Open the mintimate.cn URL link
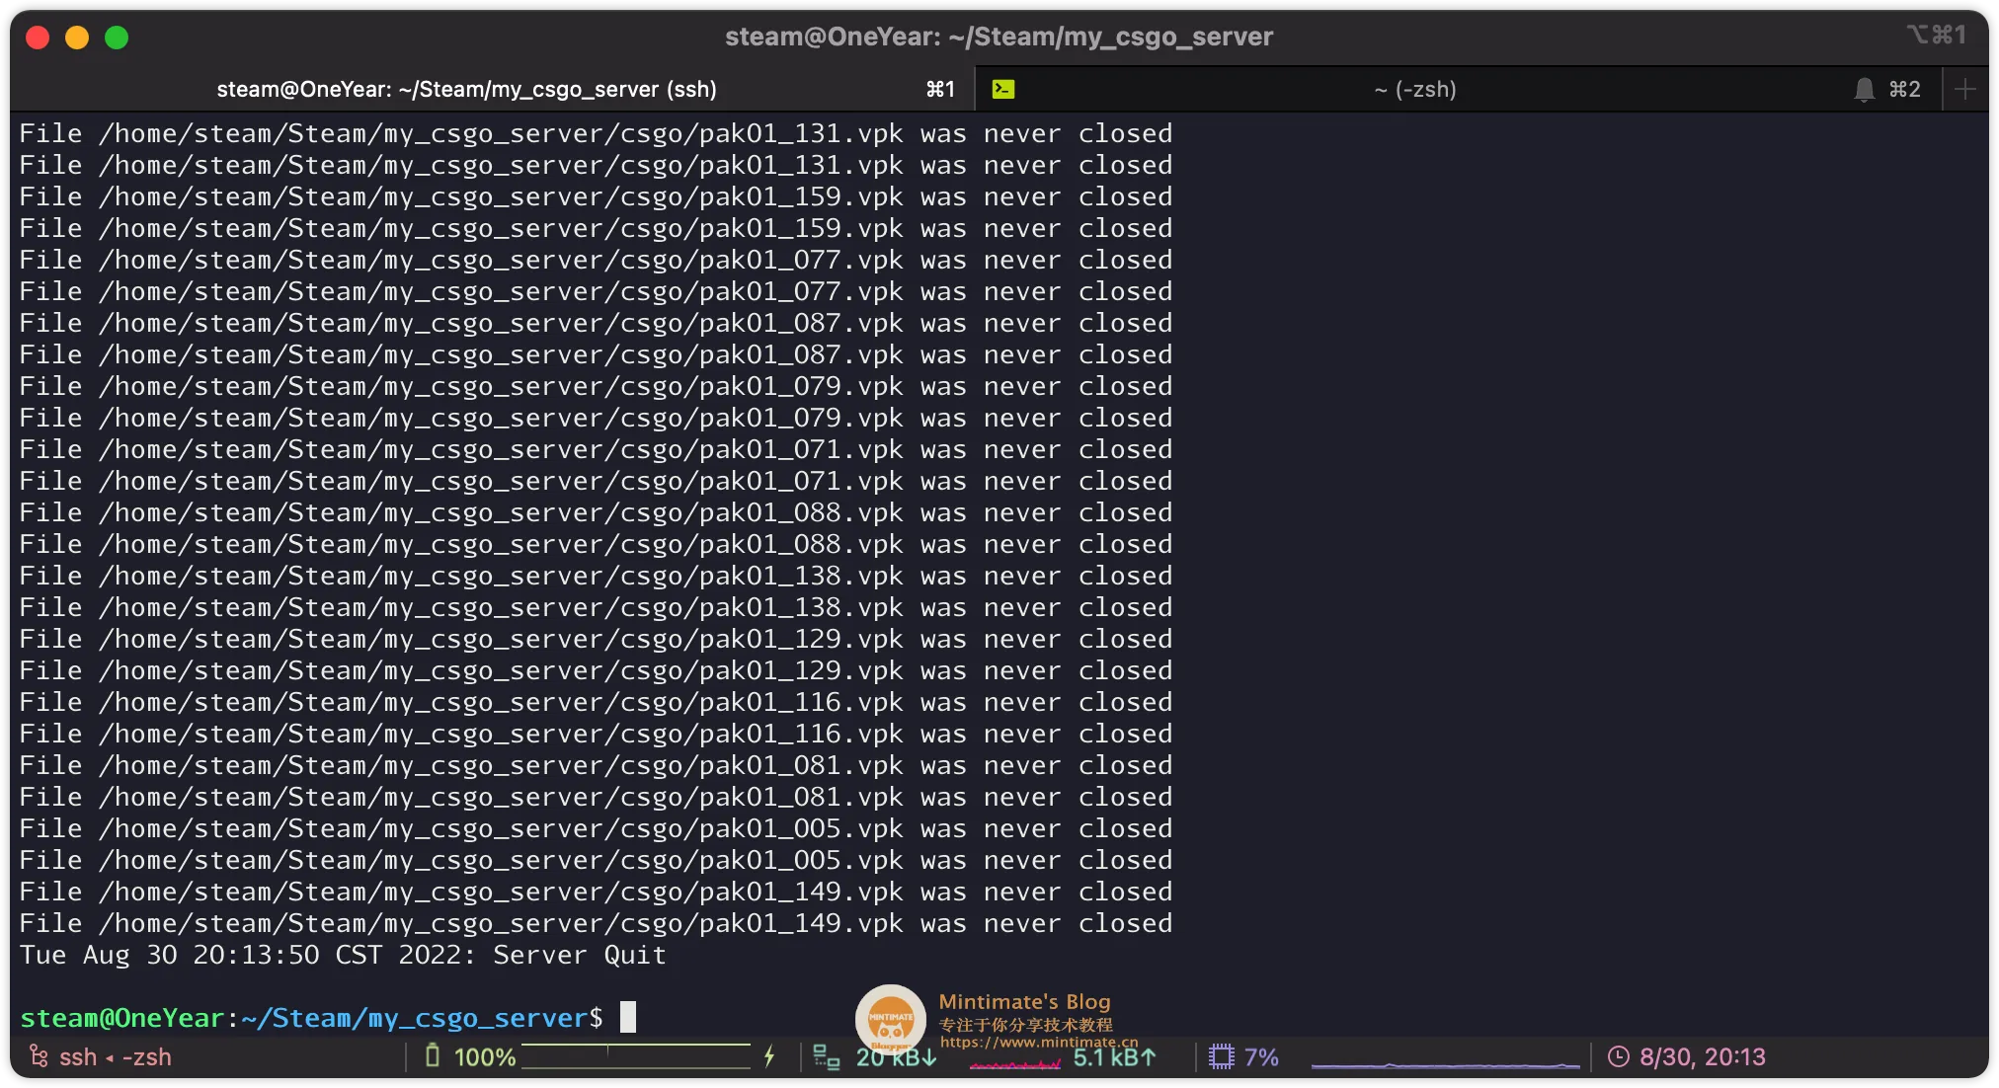Image resolution: width=1999 pixels, height=1088 pixels. coord(1038,1042)
